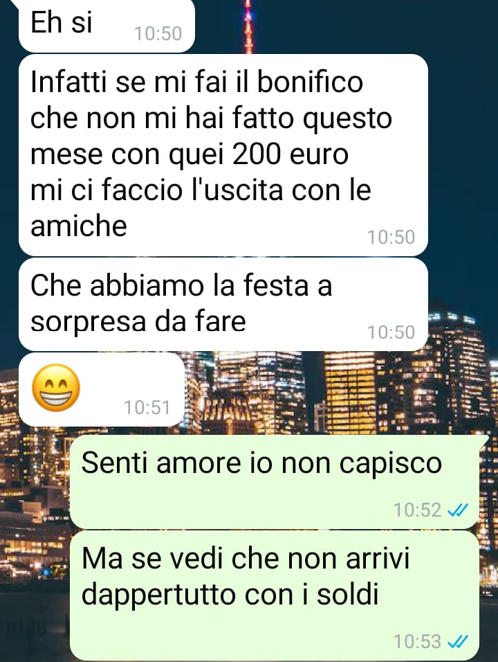Tap the word 'amiche' in the message
Screen dimensions: 498x662
(x=79, y=226)
